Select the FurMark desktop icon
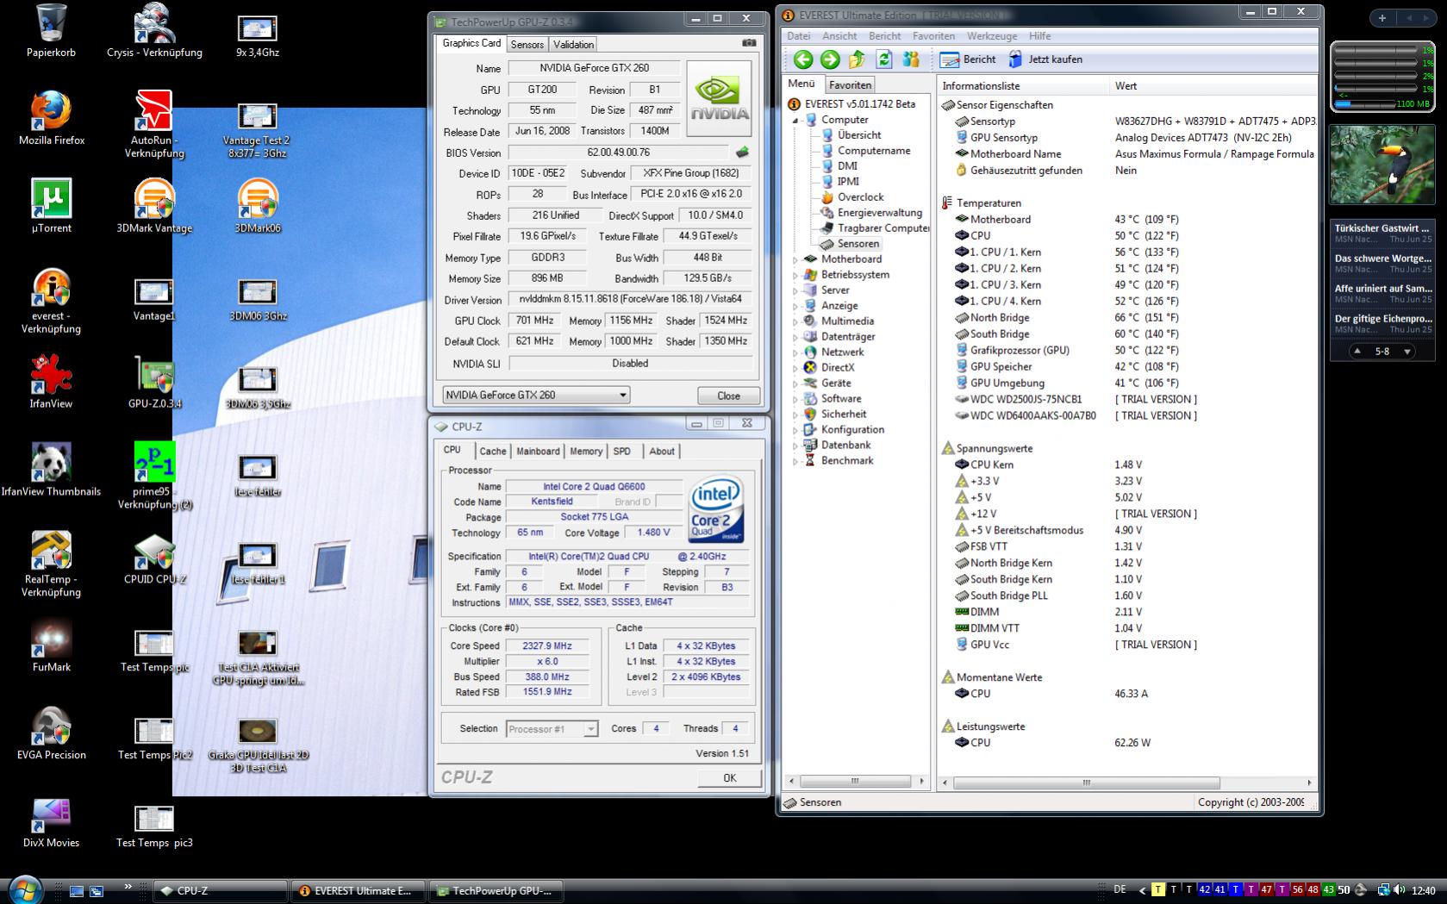Viewport: 1447px width, 904px height. coord(52,645)
